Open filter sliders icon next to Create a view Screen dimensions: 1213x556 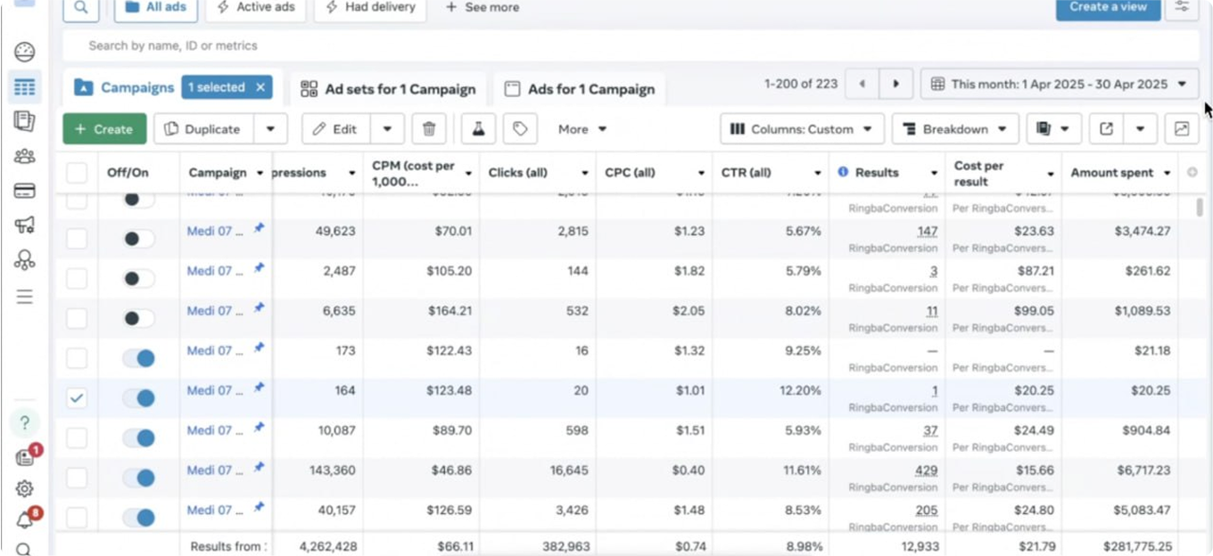[x=1182, y=7]
